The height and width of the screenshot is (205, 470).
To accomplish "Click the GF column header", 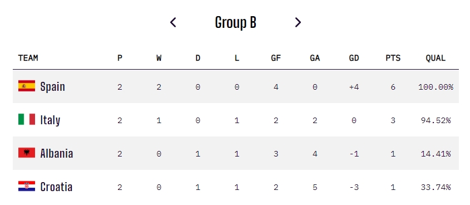I will (x=276, y=58).
